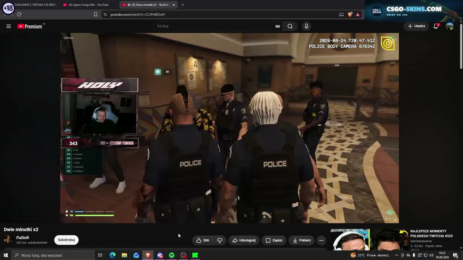Image resolution: width=463 pixels, height=260 pixels.
Task: Click the video player area
Action: tap(229, 128)
